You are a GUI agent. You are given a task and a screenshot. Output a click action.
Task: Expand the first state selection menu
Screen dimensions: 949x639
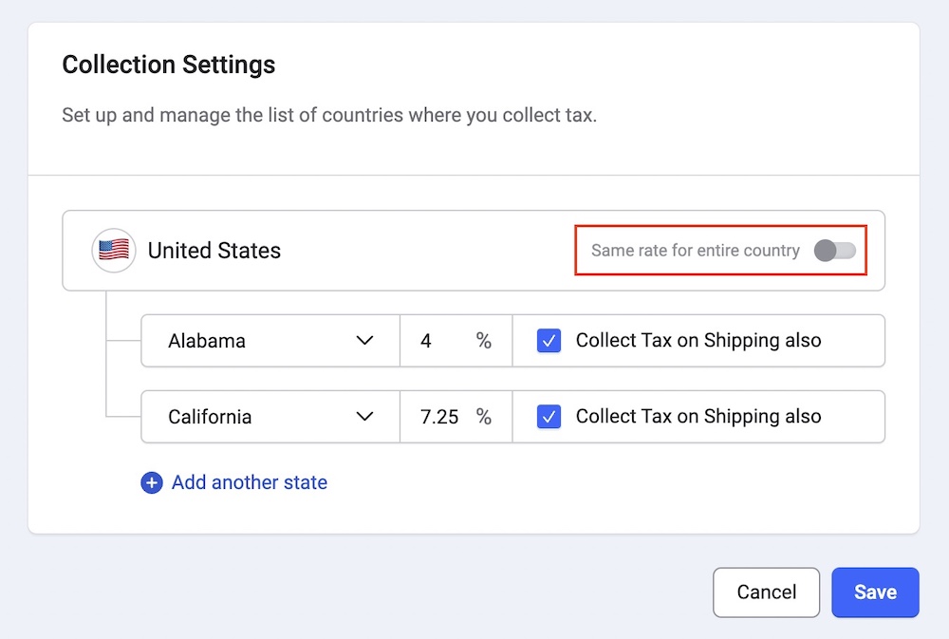270,340
